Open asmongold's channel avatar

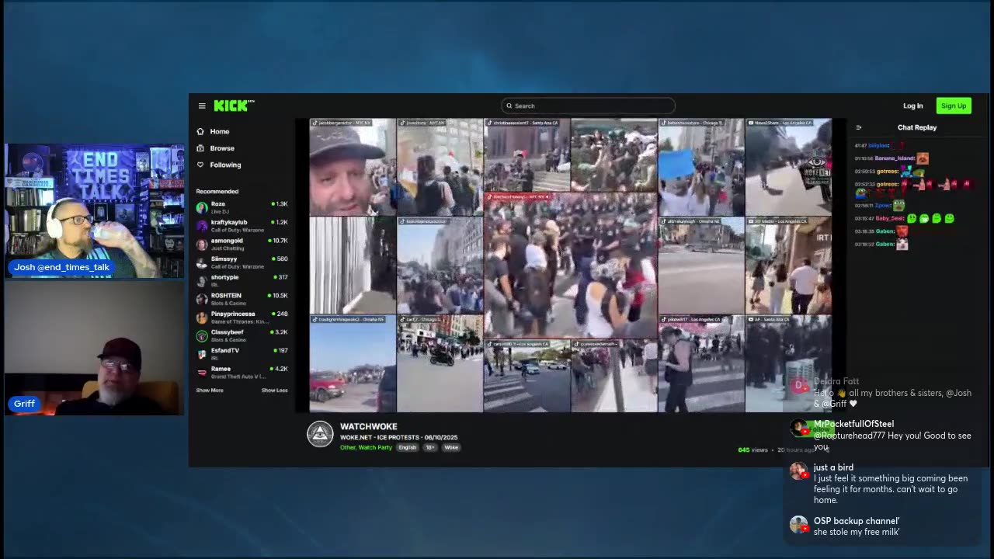[x=202, y=245]
